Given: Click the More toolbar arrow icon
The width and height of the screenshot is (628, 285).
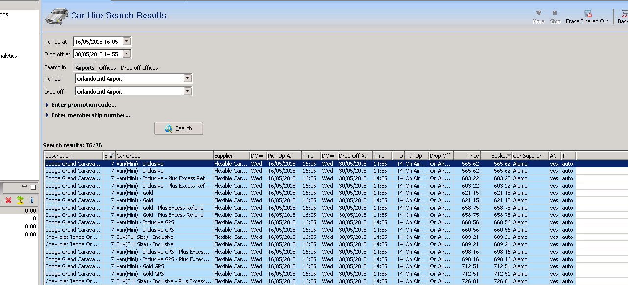Looking at the screenshot, I should 538,13.
